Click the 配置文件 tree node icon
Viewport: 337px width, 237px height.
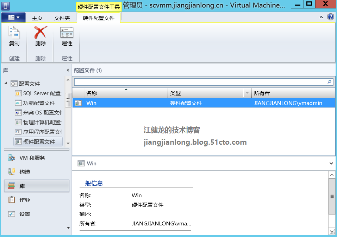click(14, 84)
